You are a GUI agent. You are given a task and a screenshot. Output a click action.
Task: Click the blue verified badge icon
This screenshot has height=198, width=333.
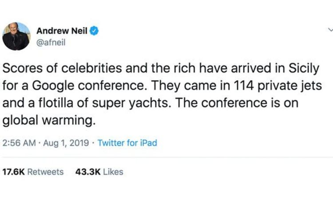click(93, 31)
